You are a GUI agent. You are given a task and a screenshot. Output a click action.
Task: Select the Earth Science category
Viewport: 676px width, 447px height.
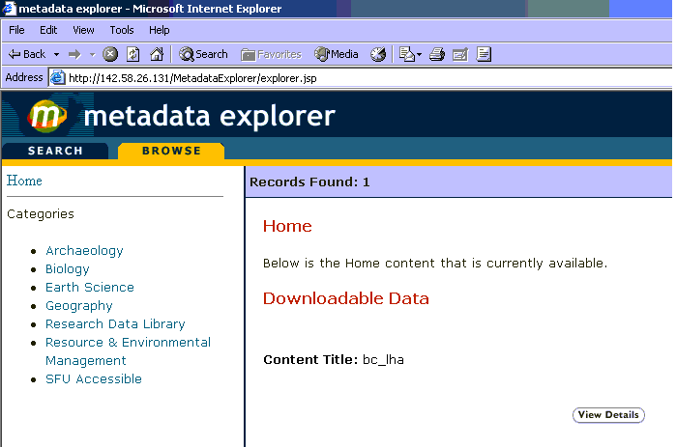(x=89, y=288)
